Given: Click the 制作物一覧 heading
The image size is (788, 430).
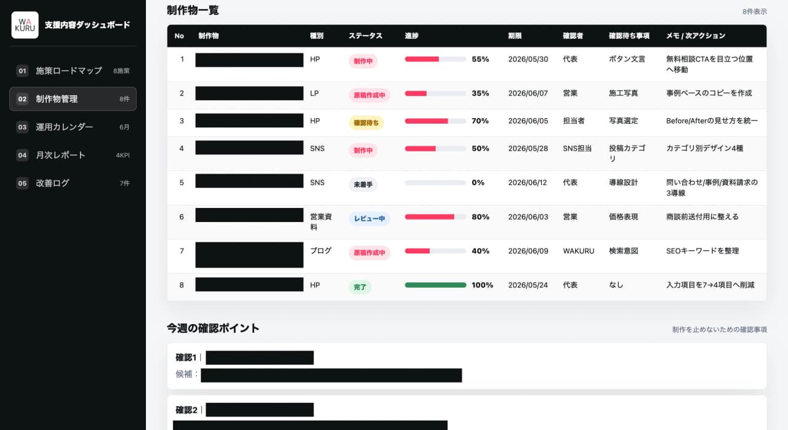Looking at the screenshot, I should pyautogui.click(x=193, y=10).
